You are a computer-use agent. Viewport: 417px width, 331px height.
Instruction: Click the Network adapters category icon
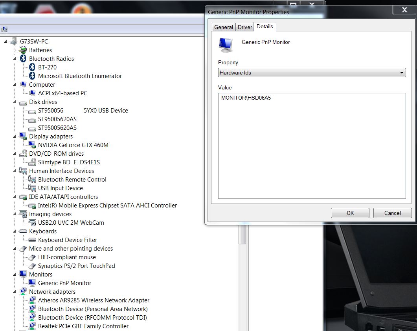click(23, 291)
